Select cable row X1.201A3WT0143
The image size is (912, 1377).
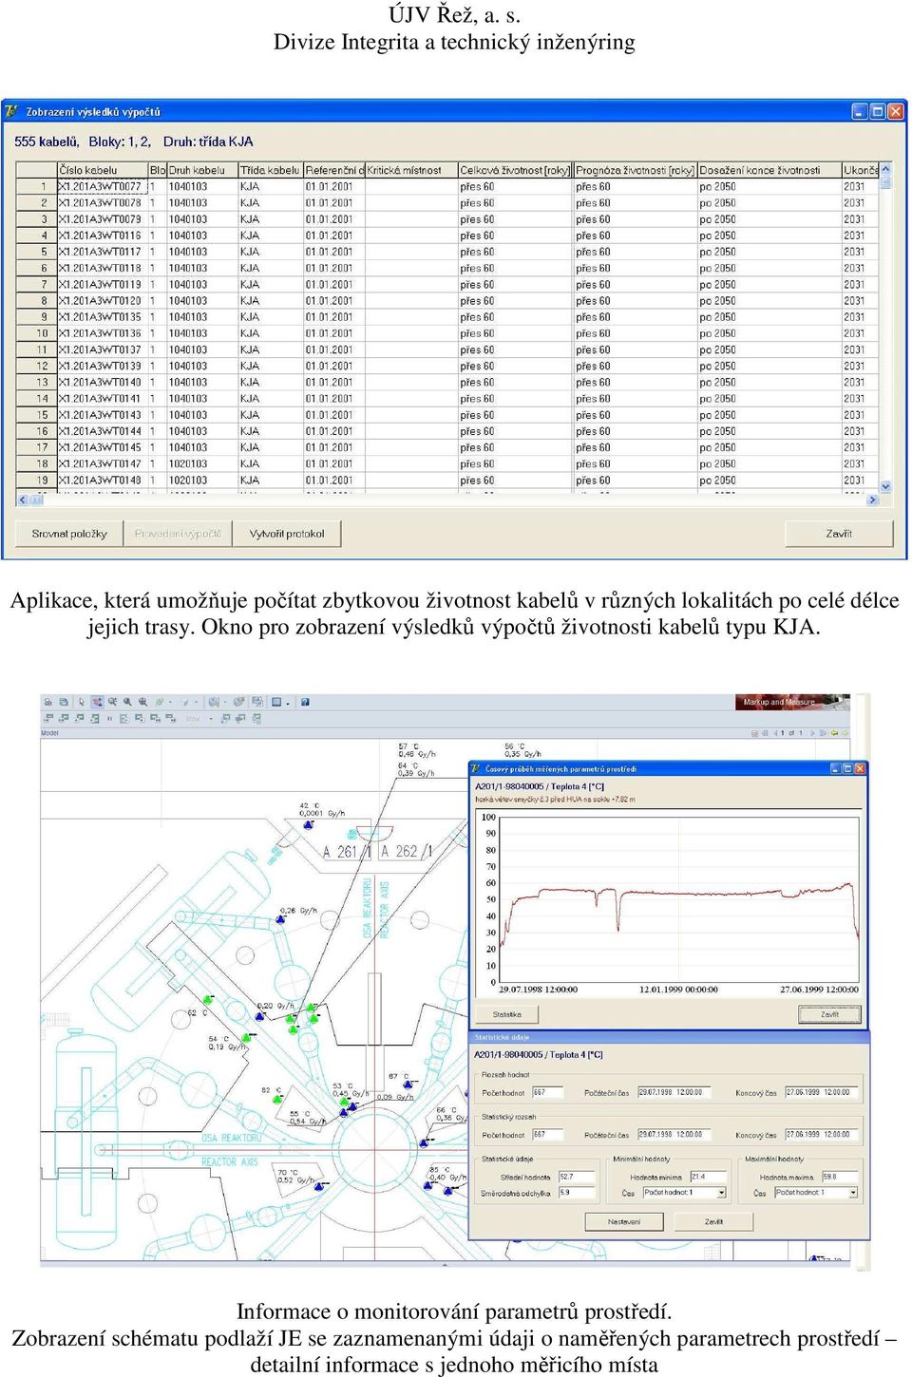click(x=447, y=415)
